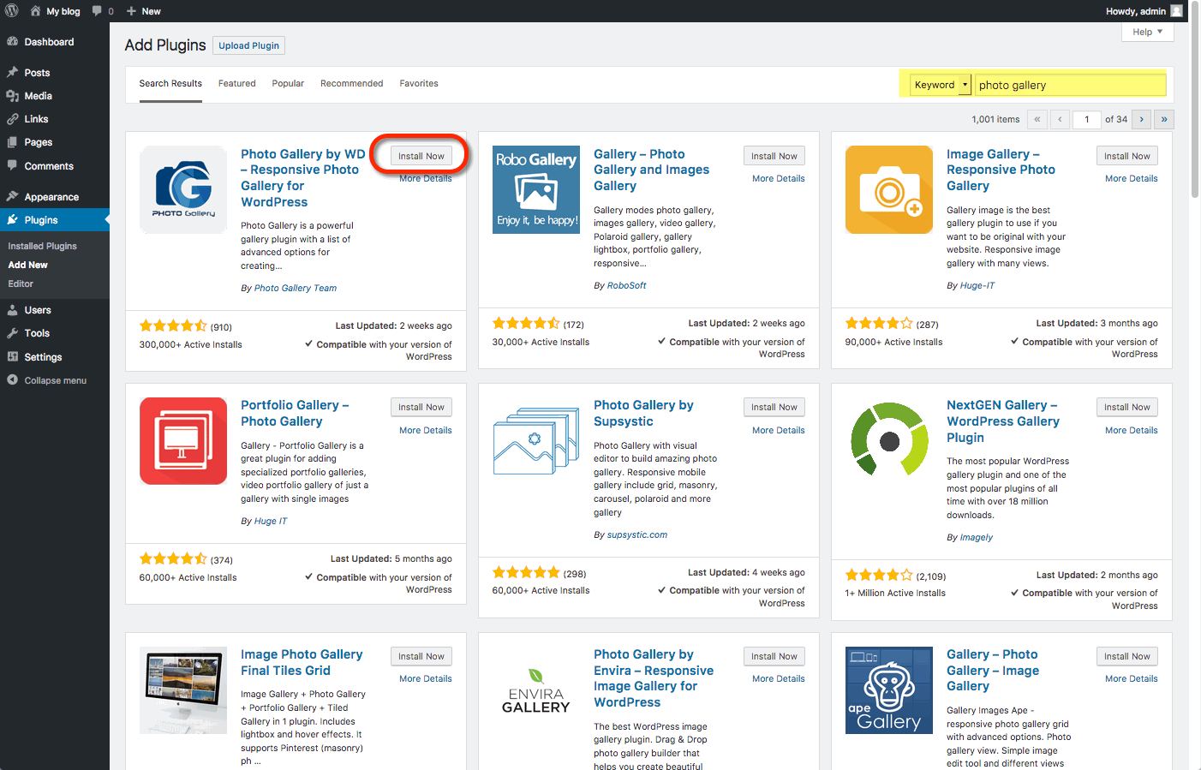Open the My blog home icon
This screenshot has height=770, width=1201.
click(35, 11)
